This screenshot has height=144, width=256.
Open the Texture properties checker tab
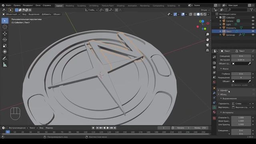(x=214, y=118)
